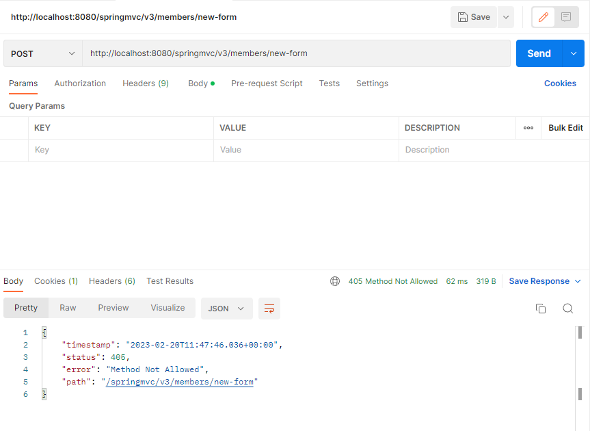Select the Preview response view

click(x=113, y=308)
